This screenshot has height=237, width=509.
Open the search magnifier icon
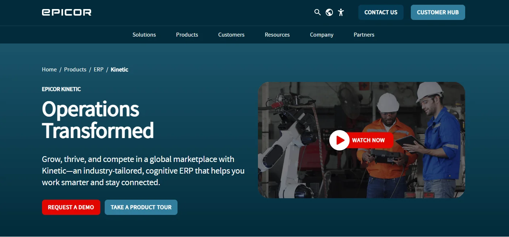[317, 12]
